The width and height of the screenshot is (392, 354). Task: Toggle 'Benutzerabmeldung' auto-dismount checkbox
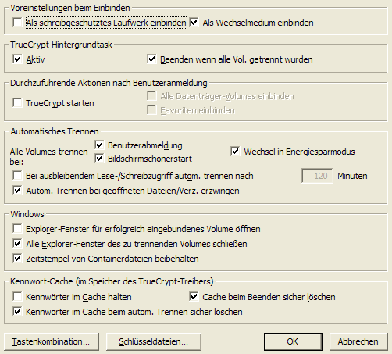point(99,145)
